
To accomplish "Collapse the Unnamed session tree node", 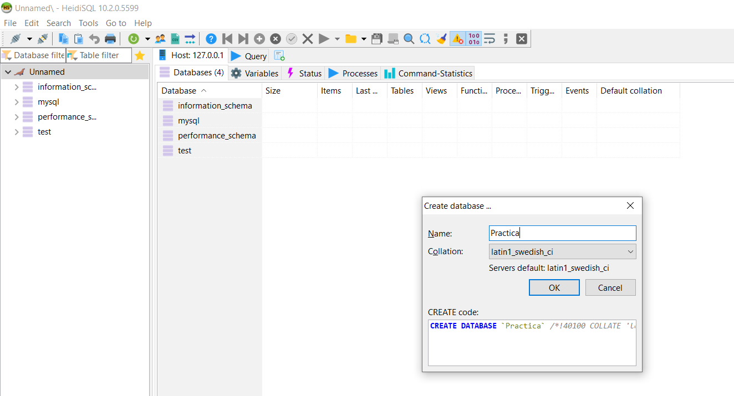I will coord(8,72).
